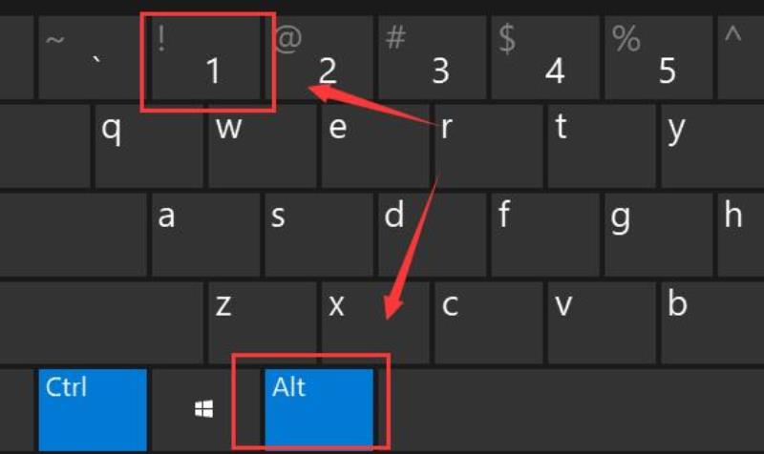Tap the 5 key with % symbol
This screenshot has width=764, height=454.
(x=658, y=57)
